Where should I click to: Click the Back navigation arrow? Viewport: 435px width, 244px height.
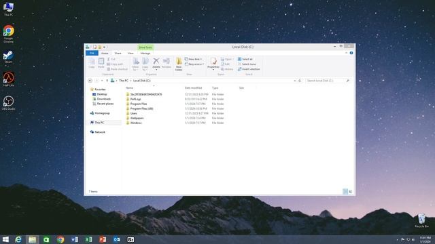pyautogui.click(x=90, y=81)
